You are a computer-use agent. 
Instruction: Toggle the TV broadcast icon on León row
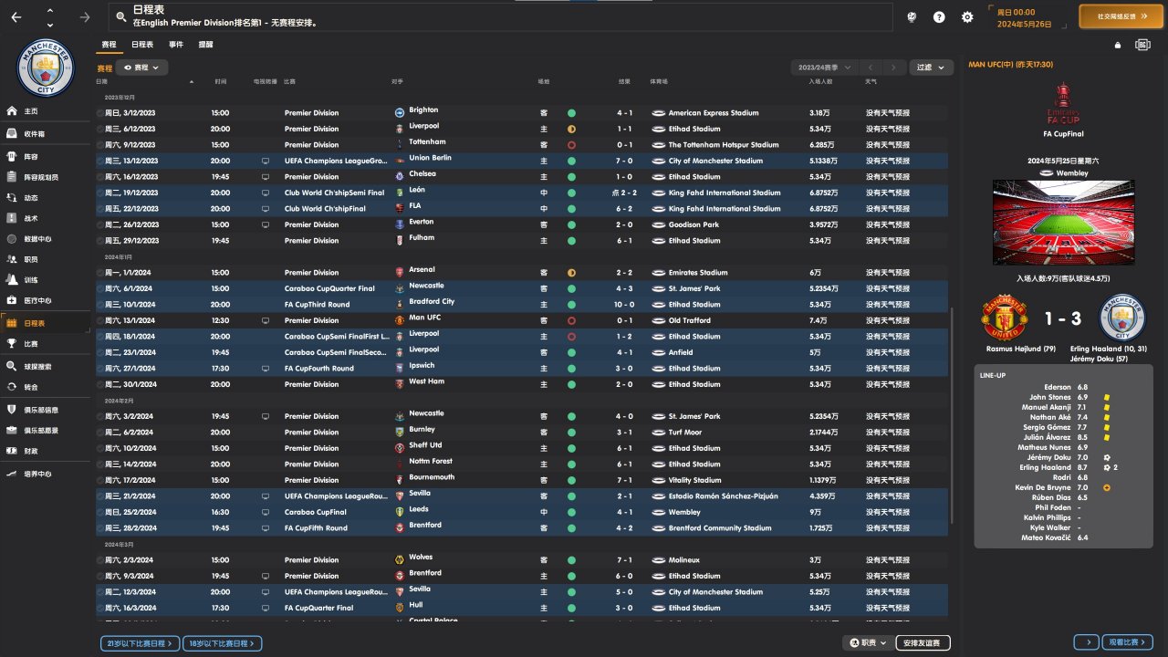[x=266, y=193]
